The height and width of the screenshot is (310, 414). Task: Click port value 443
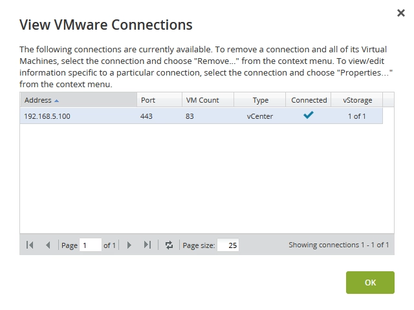pos(146,116)
